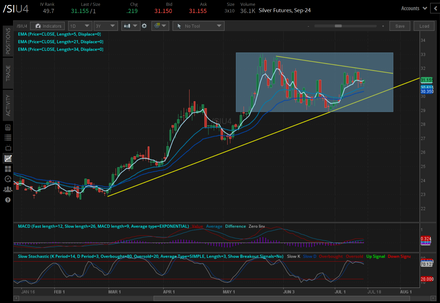Open the Accounts dropdown
The width and height of the screenshot is (440, 303).
(414, 9)
